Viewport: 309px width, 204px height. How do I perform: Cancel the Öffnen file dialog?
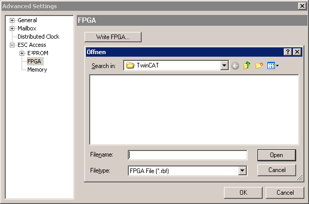(277, 170)
